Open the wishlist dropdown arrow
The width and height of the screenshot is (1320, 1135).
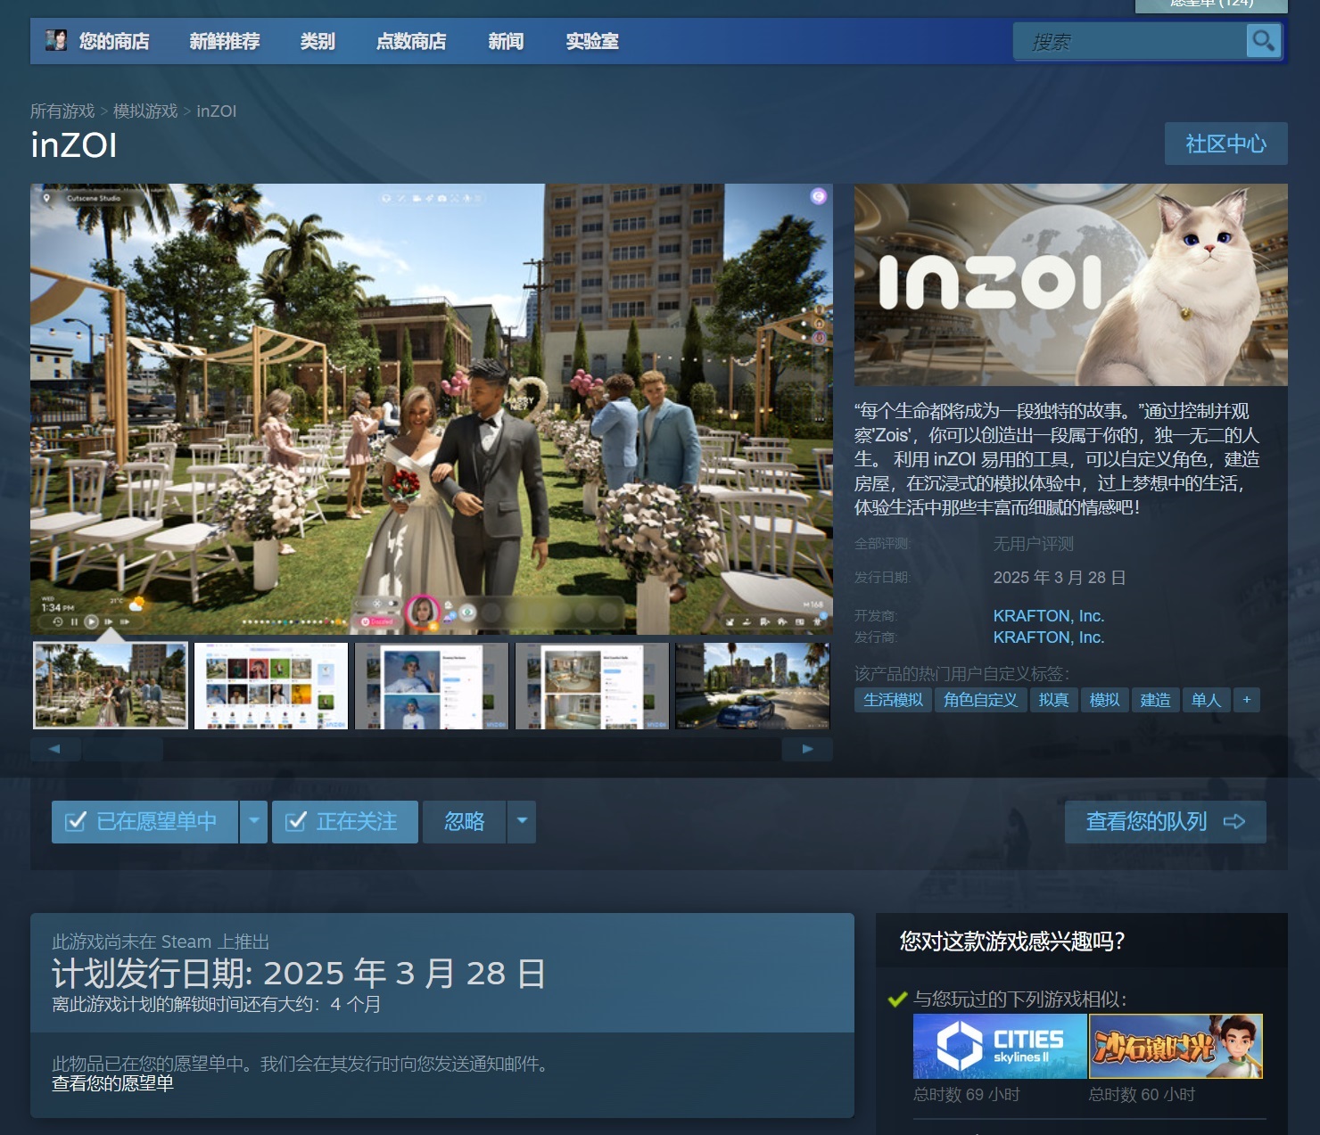(x=254, y=821)
